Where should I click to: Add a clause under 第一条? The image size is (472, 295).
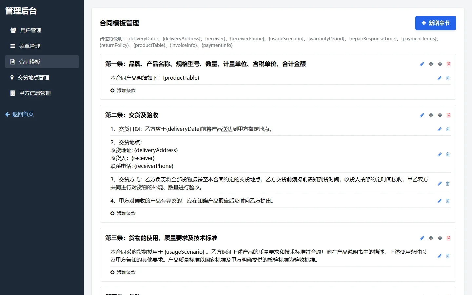pyautogui.click(x=123, y=90)
